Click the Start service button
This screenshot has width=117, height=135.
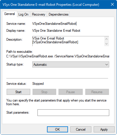click(18, 92)
